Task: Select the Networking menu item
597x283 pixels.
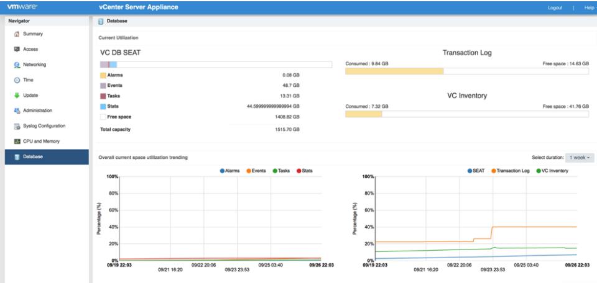Action: (34, 65)
